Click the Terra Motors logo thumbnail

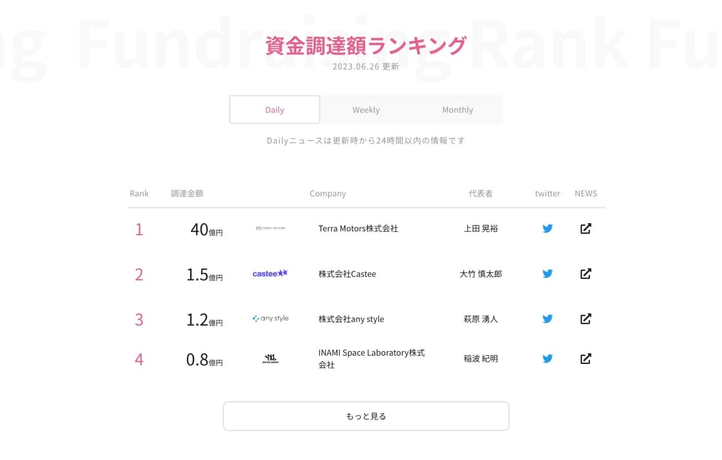coord(270,228)
